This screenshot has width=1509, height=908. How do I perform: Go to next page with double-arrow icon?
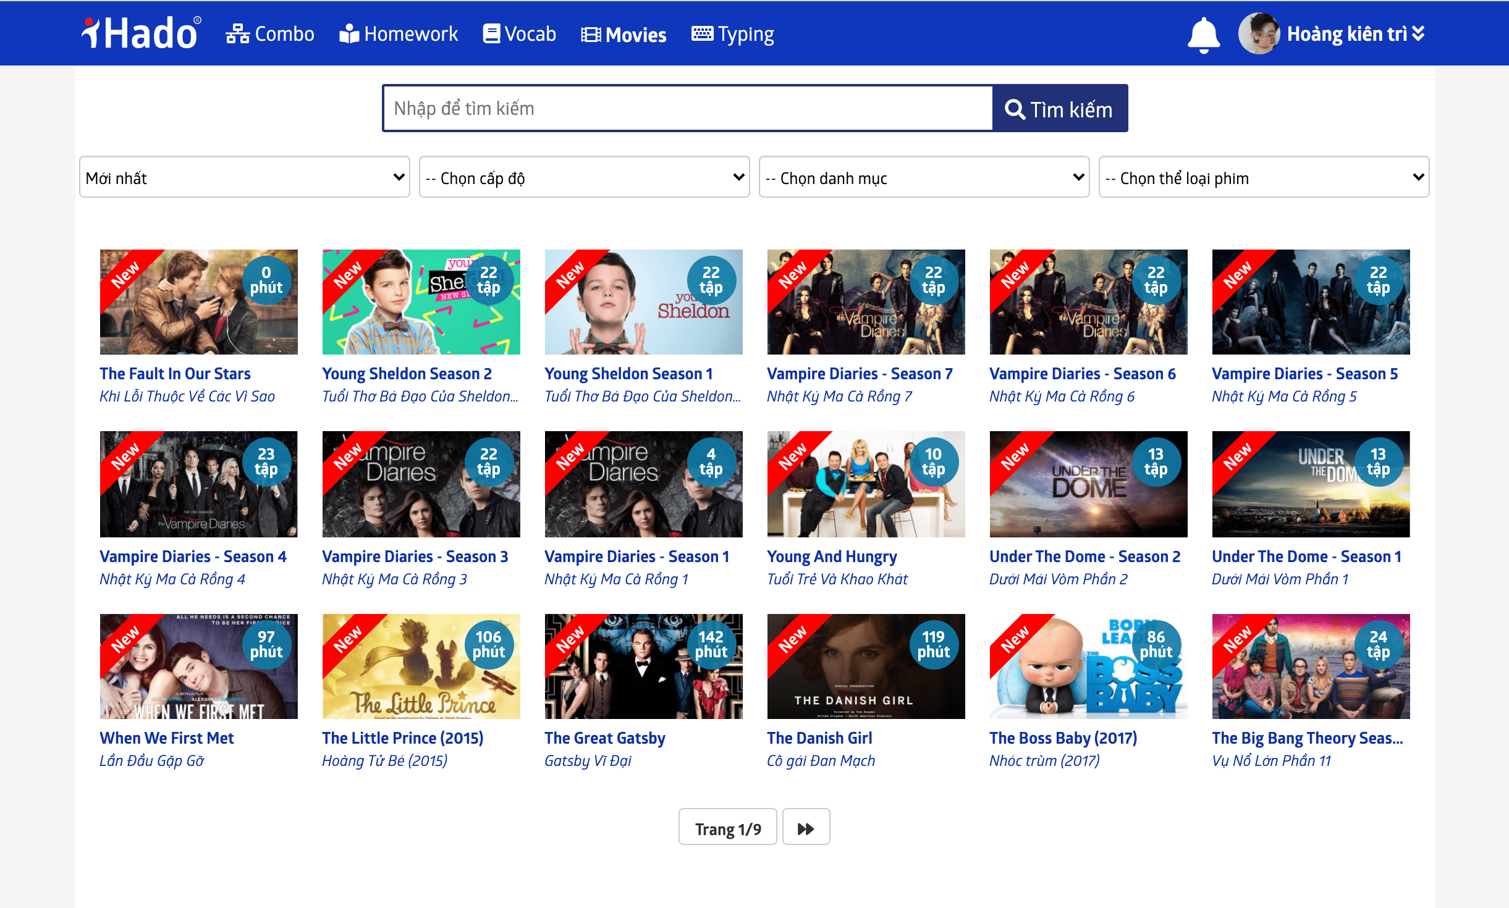805,828
